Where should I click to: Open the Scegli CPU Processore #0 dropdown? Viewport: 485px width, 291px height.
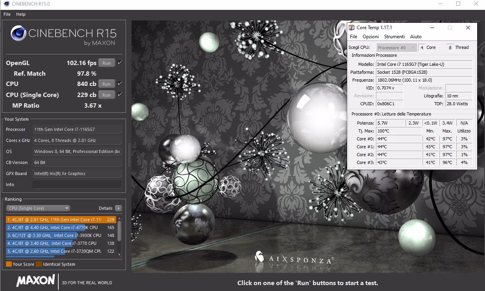396,48
